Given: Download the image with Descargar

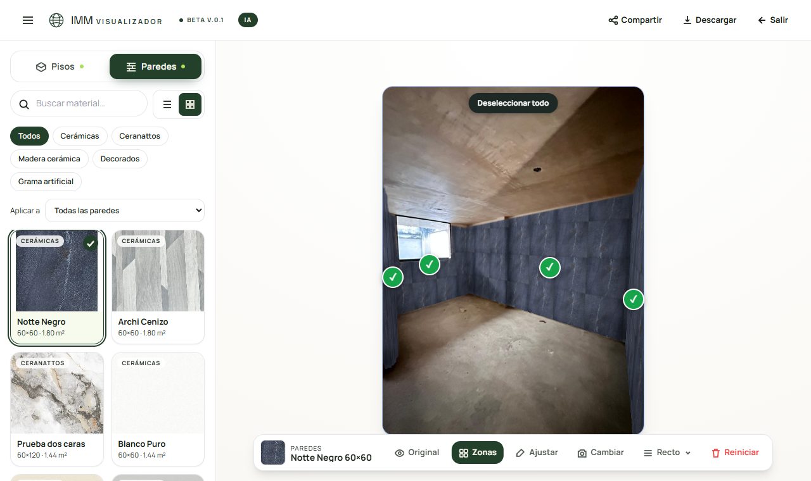Looking at the screenshot, I should (x=710, y=20).
